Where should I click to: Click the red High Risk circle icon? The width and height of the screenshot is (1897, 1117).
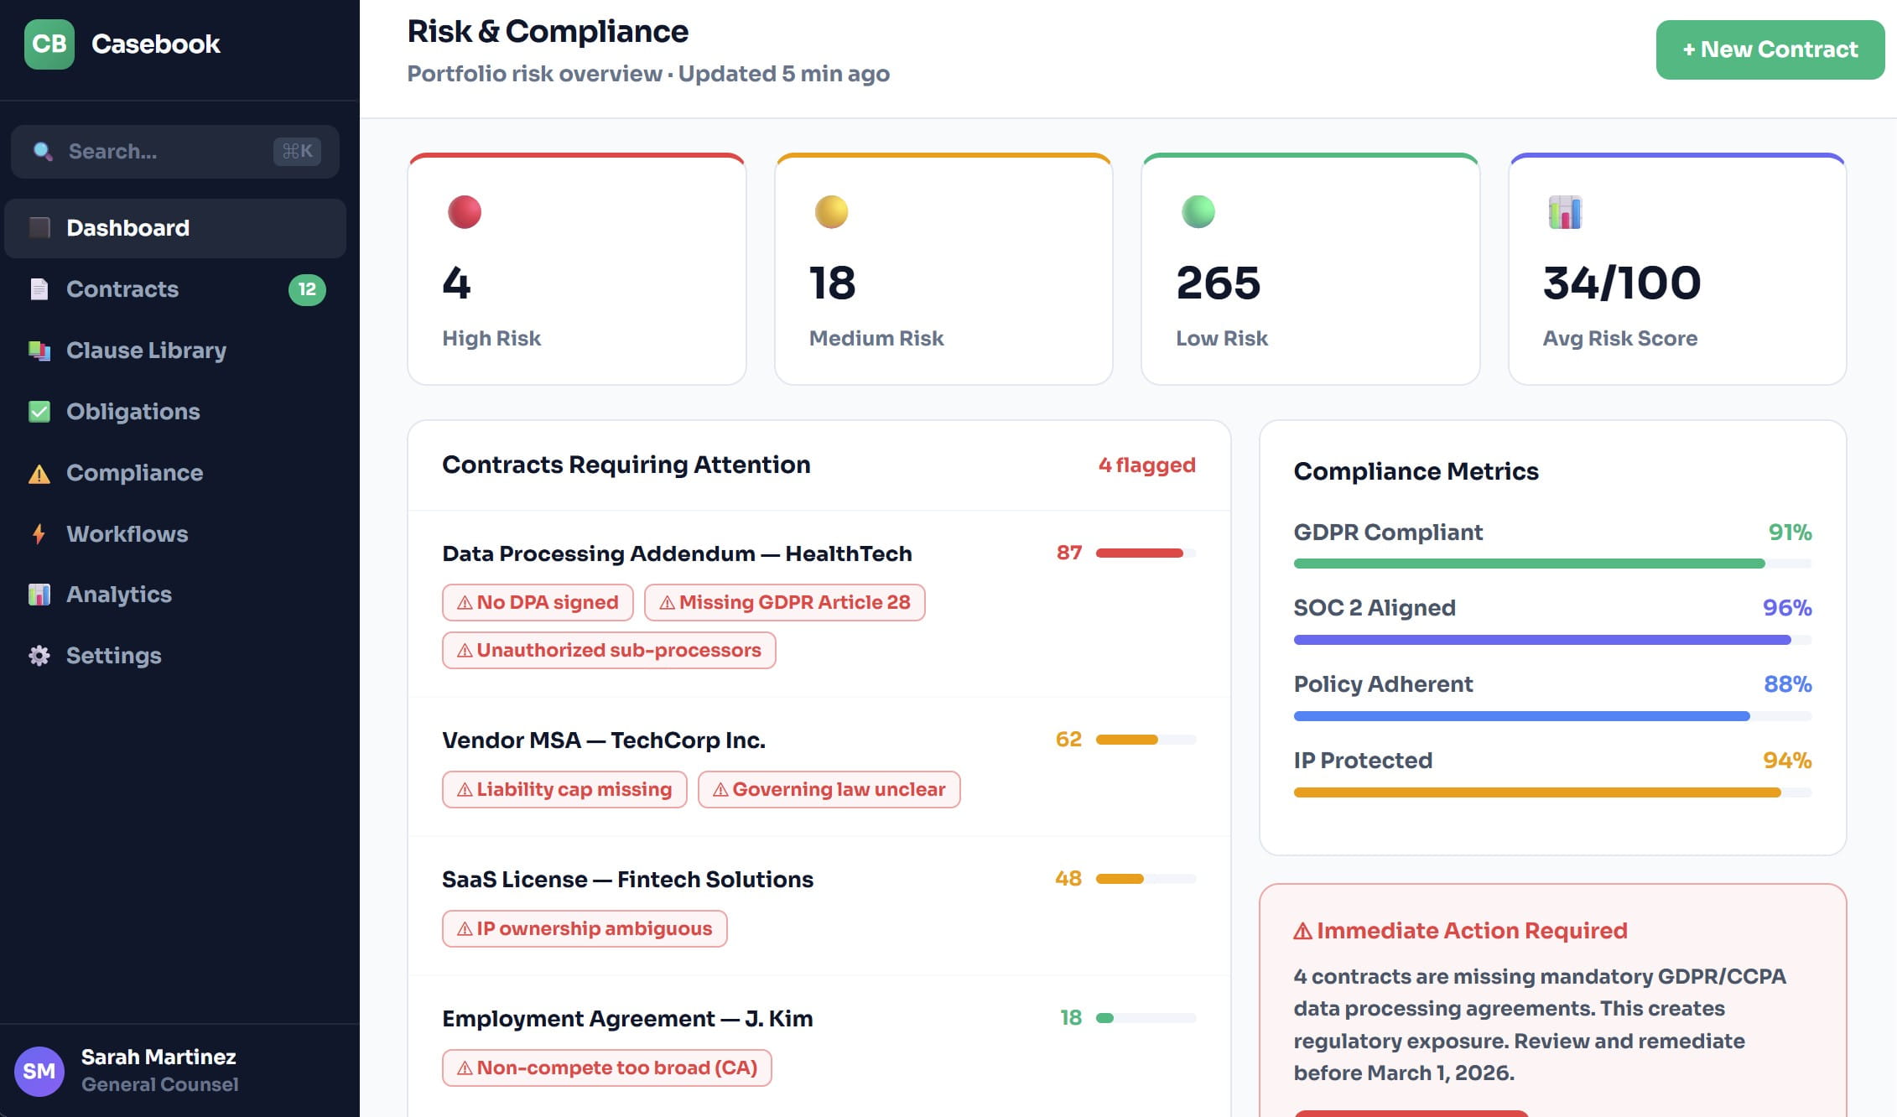click(x=464, y=212)
